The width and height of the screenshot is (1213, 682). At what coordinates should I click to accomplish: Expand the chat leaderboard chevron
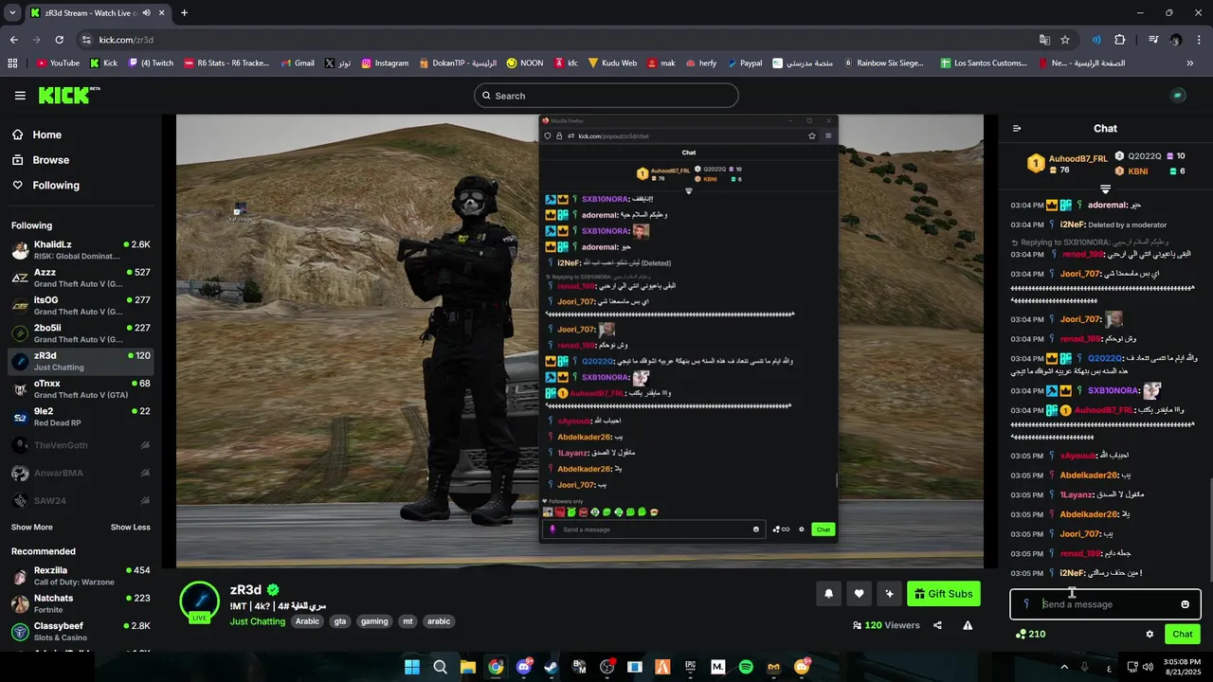(x=1105, y=189)
